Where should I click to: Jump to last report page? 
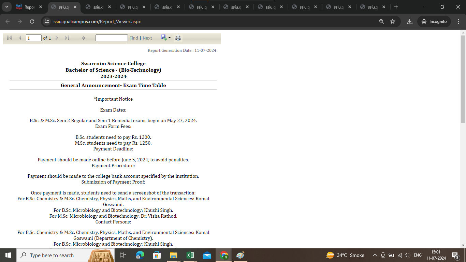tap(67, 38)
